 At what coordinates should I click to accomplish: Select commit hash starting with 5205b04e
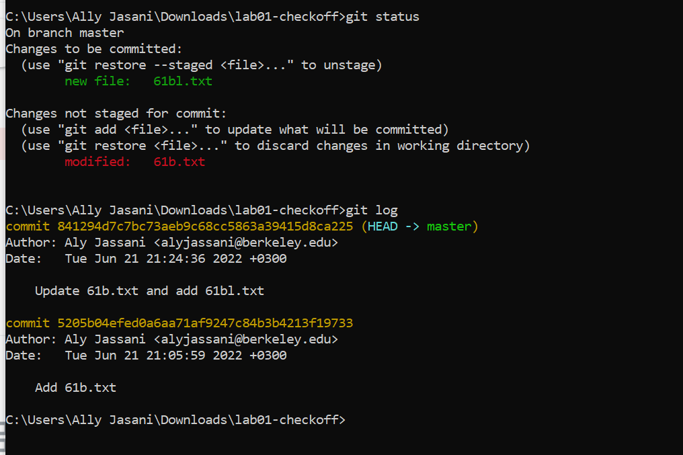click(205, 323)
